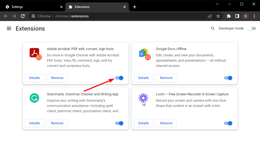Screen dimensions: 260x153
Task: Open Details for Grammarly
Action: 34,123
